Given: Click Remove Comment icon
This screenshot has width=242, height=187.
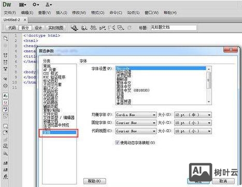Looking at the screenshot, I should 5,133.
